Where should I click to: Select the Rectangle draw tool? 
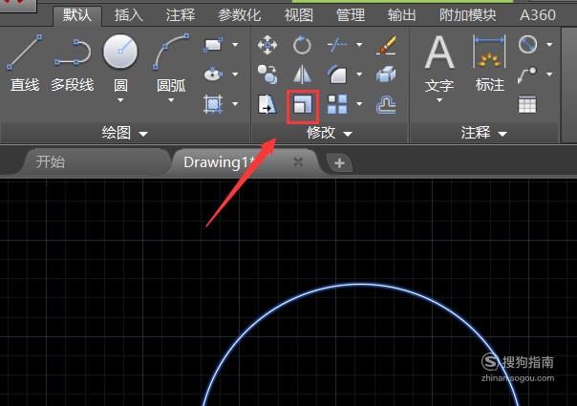[213, 45]
